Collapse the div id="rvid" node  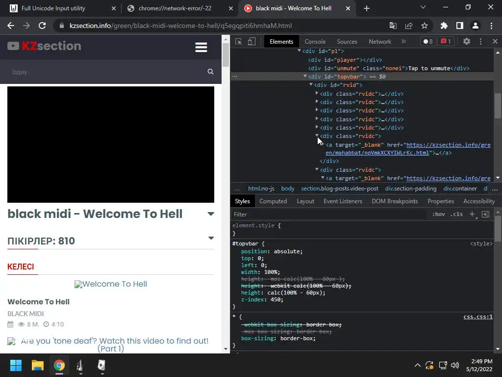pyautogui.click(x=311, y=84)
